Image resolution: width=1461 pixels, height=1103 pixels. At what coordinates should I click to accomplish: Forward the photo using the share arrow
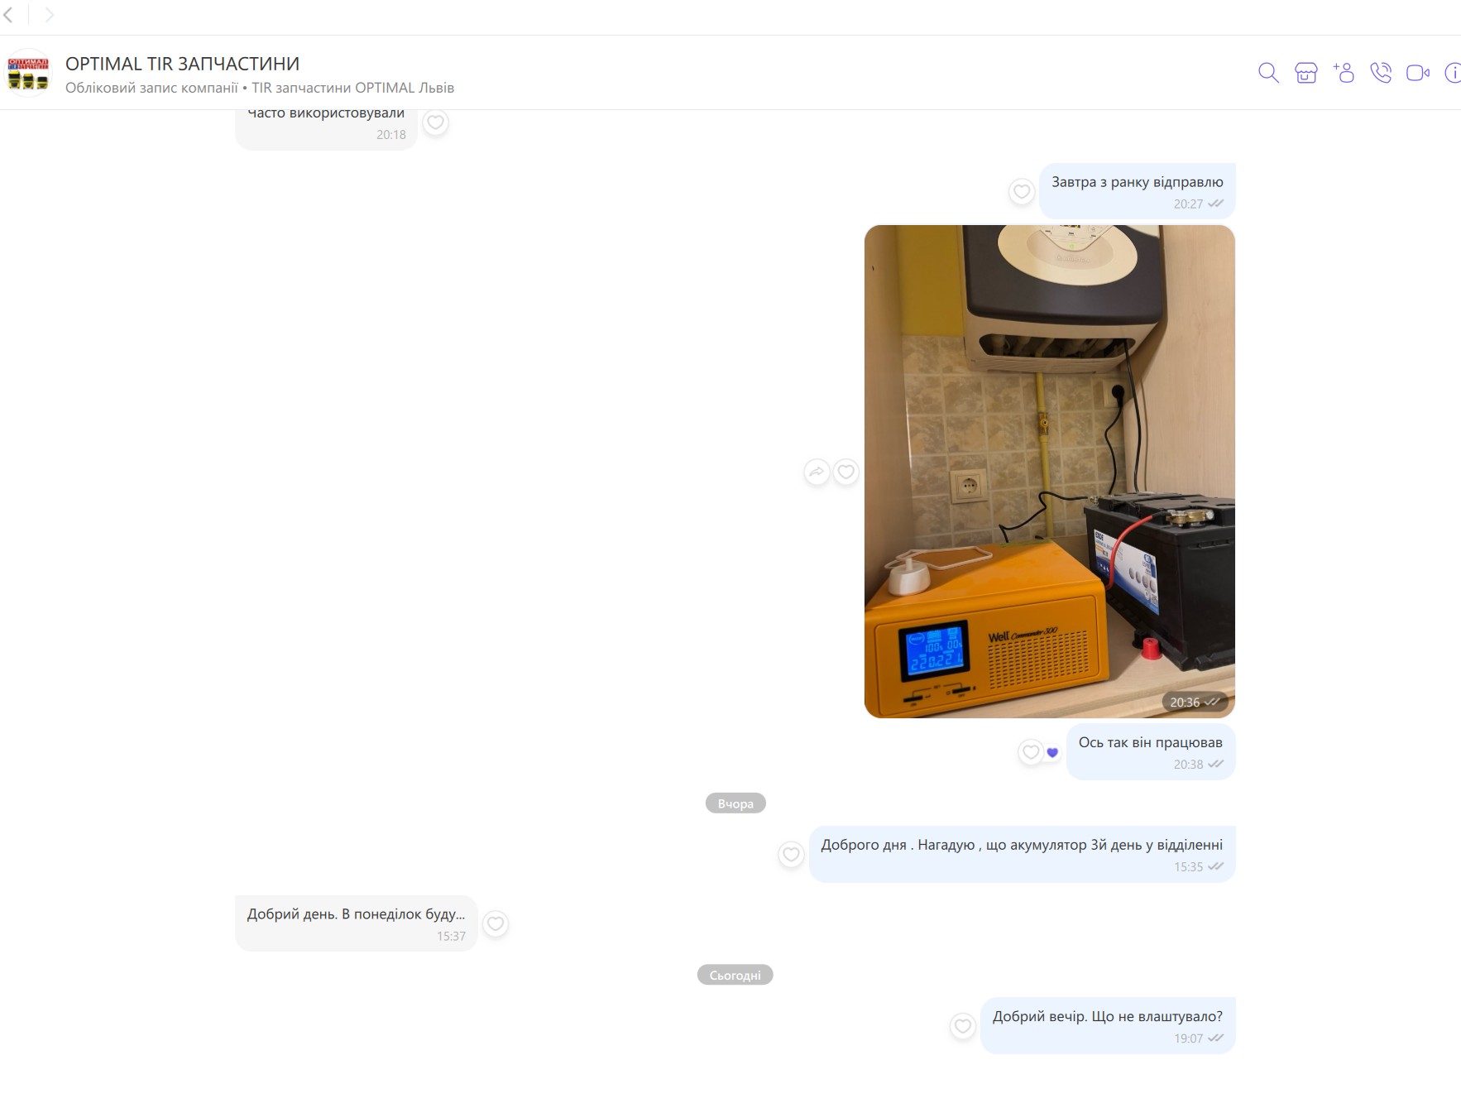pos(817,472)
